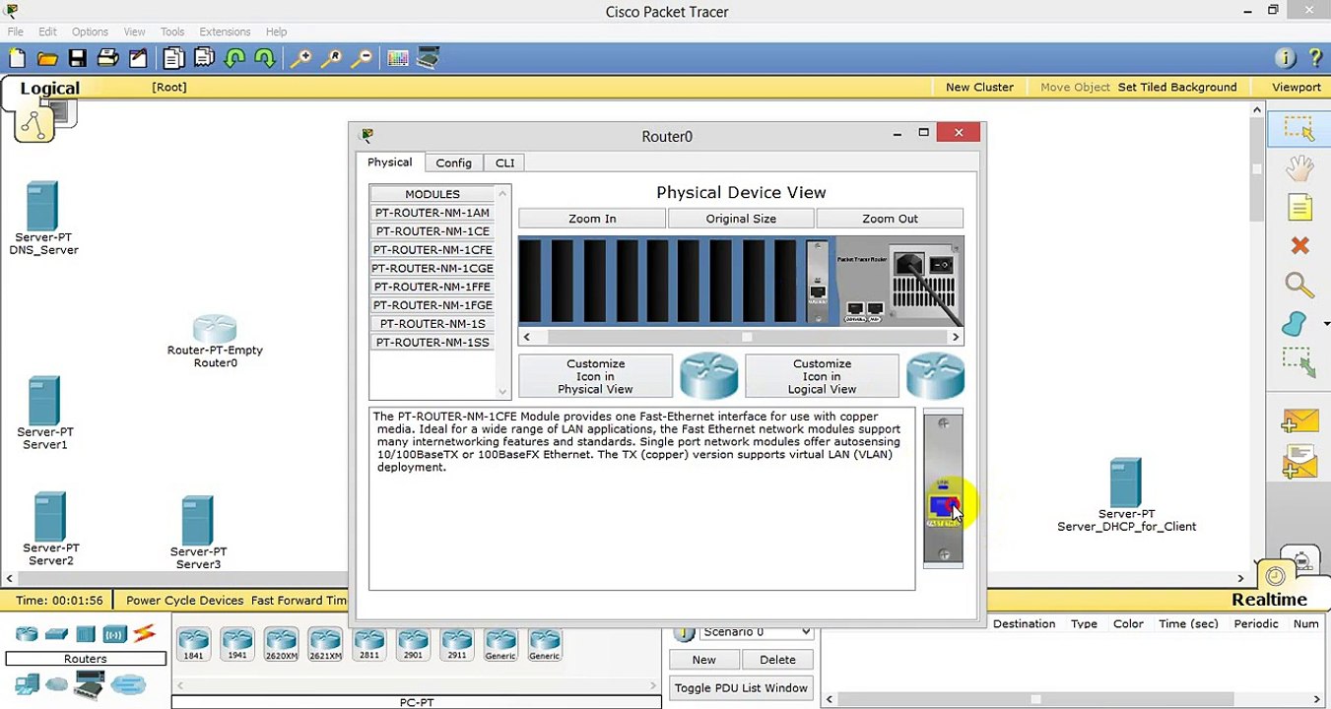The image size is (1331, 709).
Task: Click the Info icon in top-right
Action: [x=1285, y=58]
